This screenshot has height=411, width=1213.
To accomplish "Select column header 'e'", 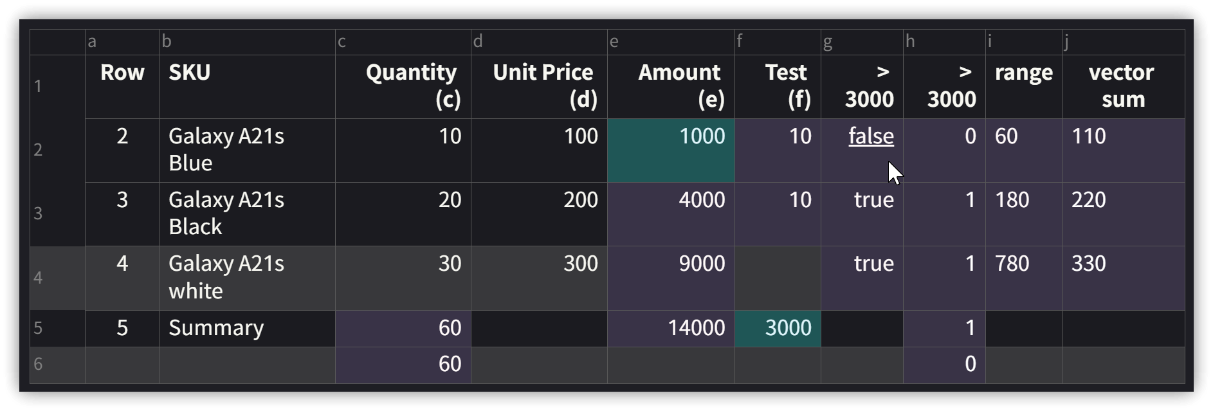I will tap(671, 42).
